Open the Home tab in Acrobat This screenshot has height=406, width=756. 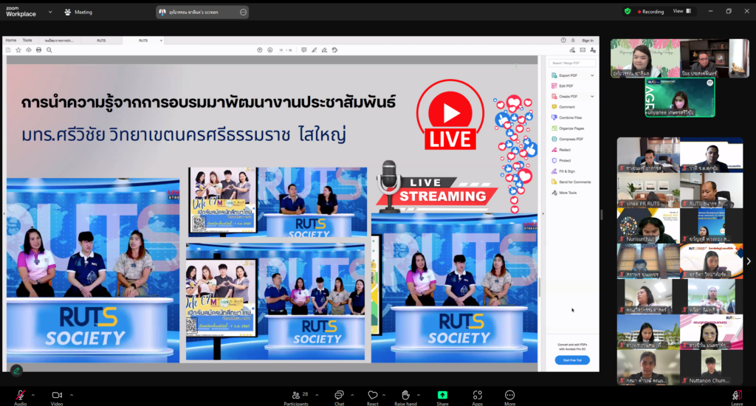click(x=10, y=41)
